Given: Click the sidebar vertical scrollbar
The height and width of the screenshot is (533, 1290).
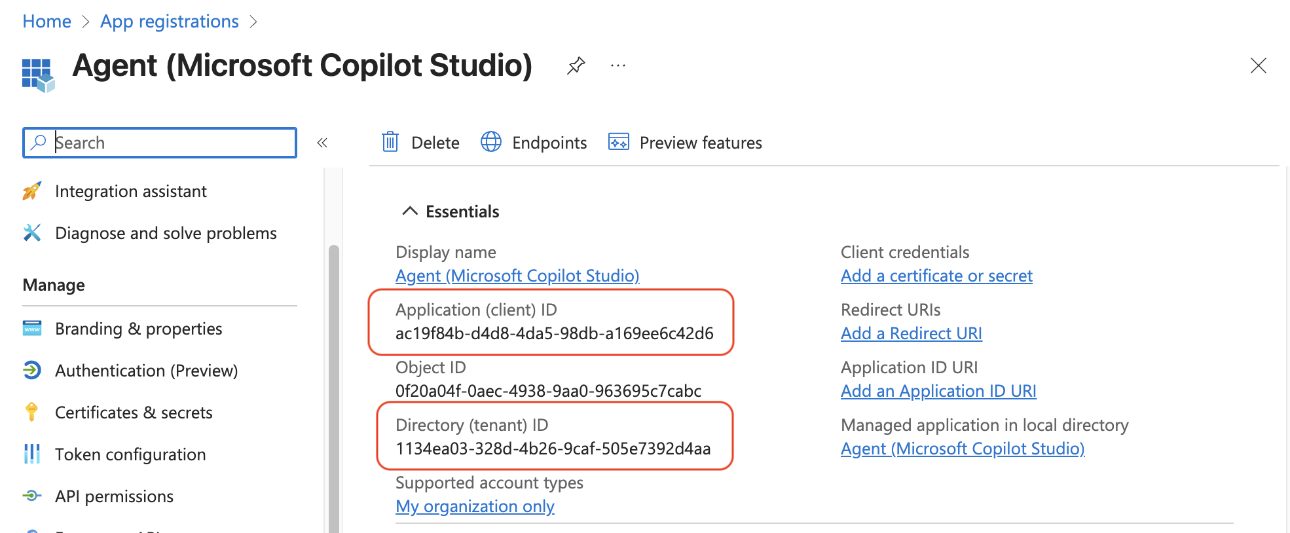Looking at the screenshot, I should click(x=334, y=386).
